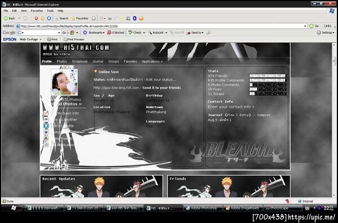Click the AutoLink toolbar button
Viewport: 338px width, 223px height.
click(155, 33)
